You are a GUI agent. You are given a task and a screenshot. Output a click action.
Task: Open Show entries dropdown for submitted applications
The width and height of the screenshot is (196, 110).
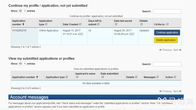tap(22, 64)
